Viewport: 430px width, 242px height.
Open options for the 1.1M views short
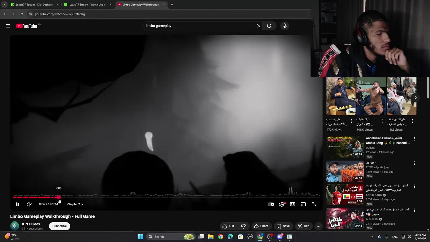[x=412, y=121]
